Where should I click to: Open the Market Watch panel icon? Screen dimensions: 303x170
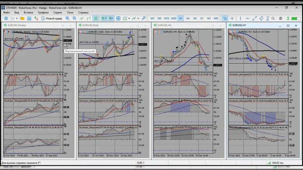pos(29,18)
